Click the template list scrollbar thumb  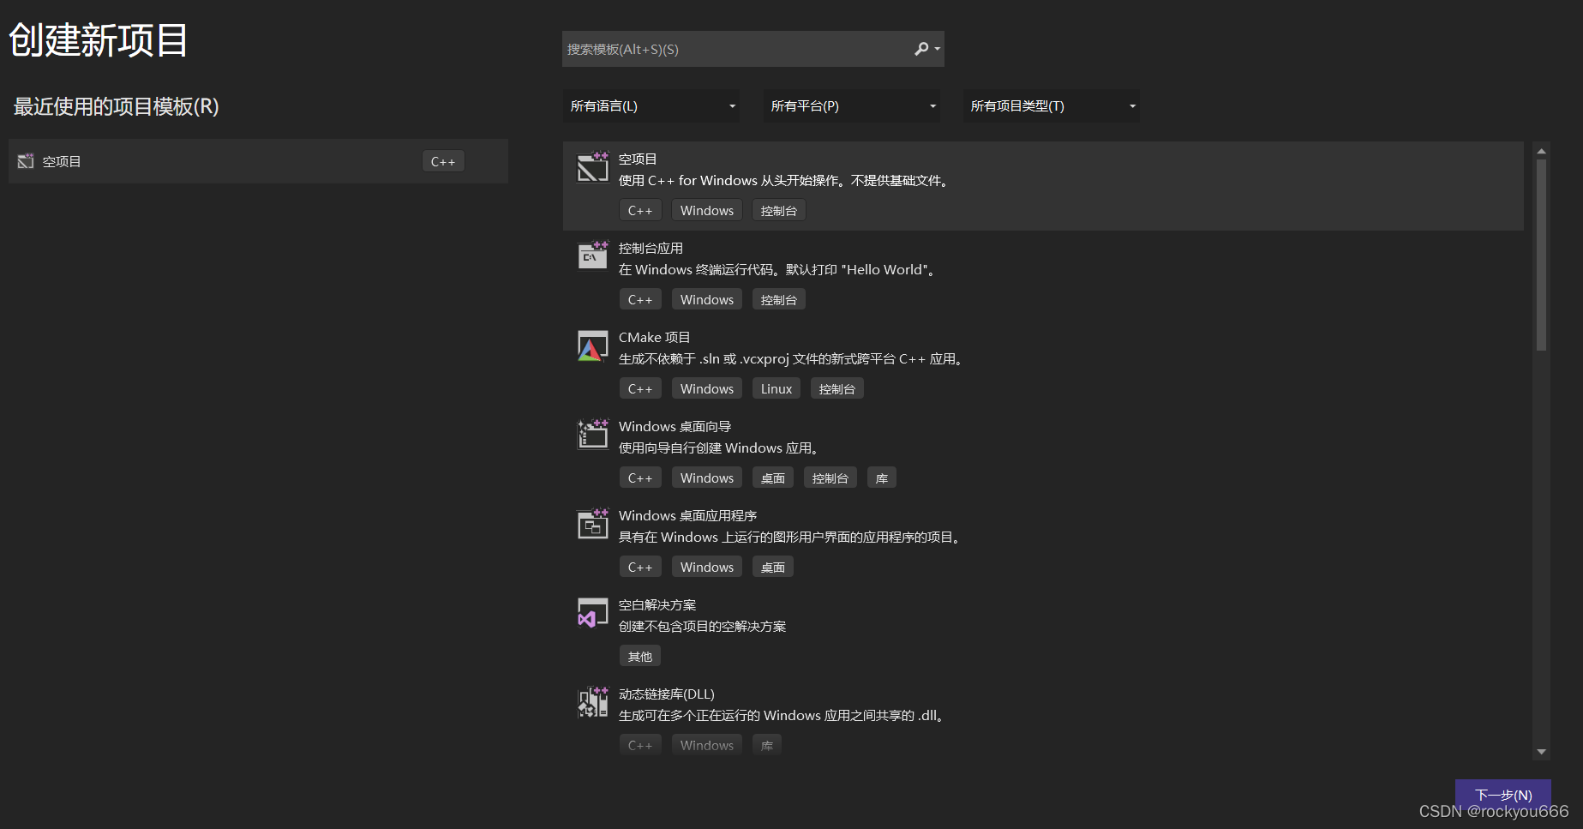tap(1541, 255)
